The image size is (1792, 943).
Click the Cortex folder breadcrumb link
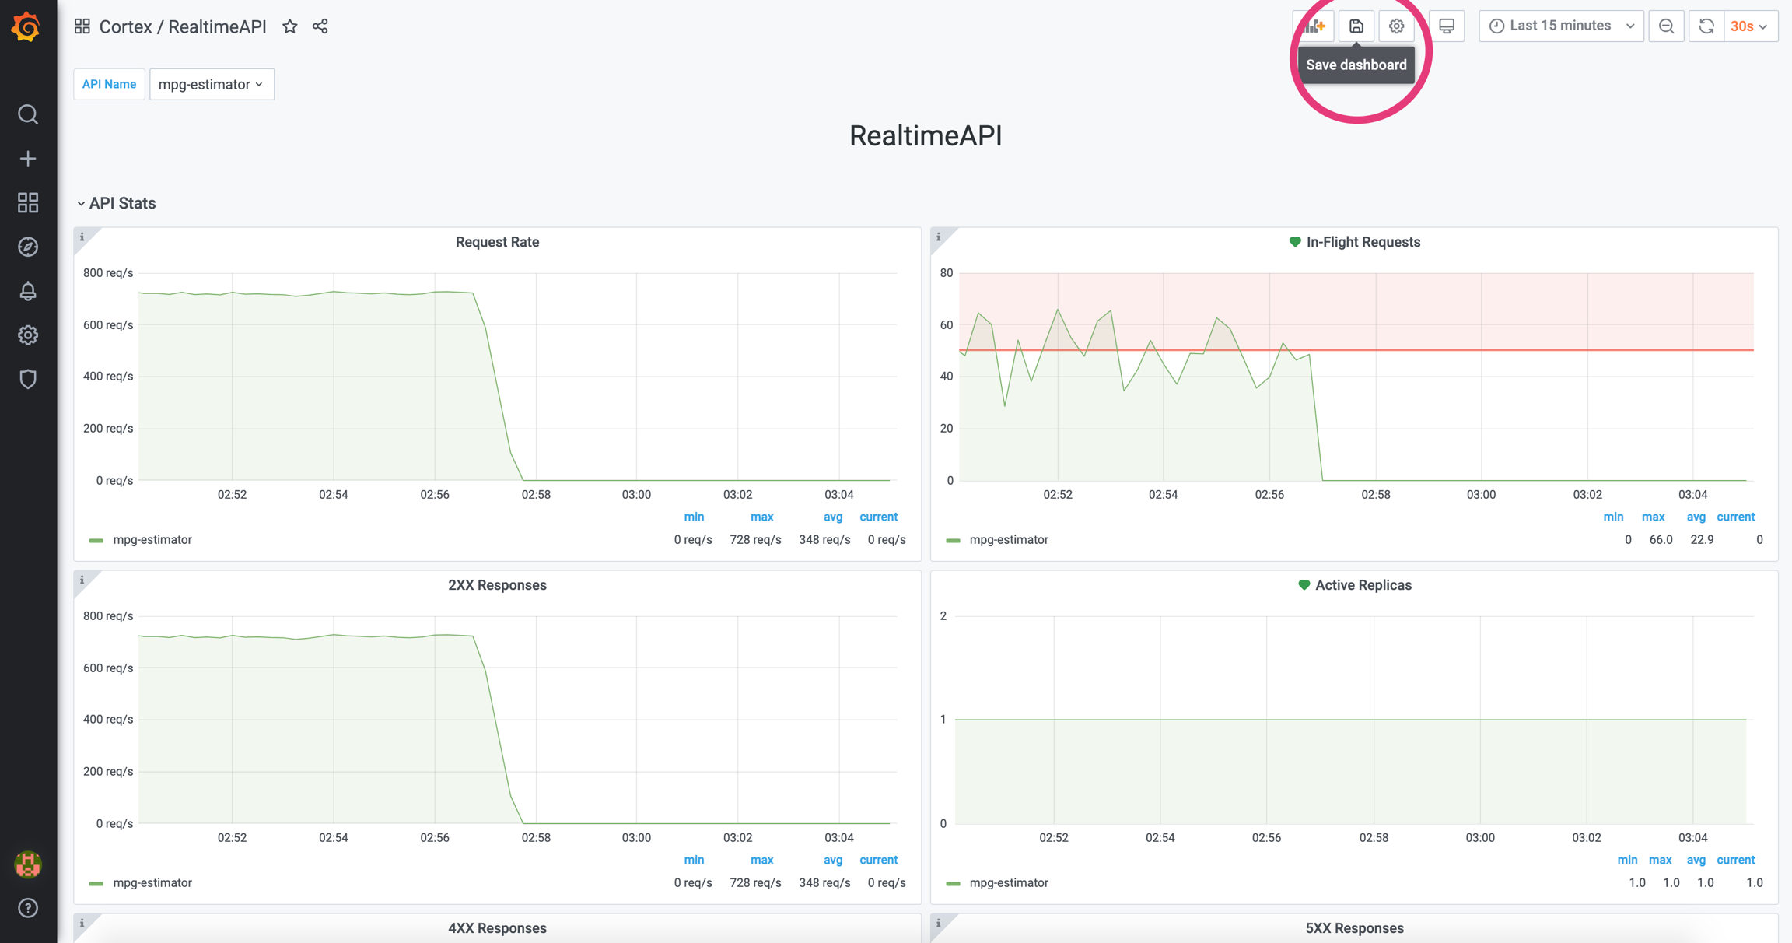pos(125,26)
